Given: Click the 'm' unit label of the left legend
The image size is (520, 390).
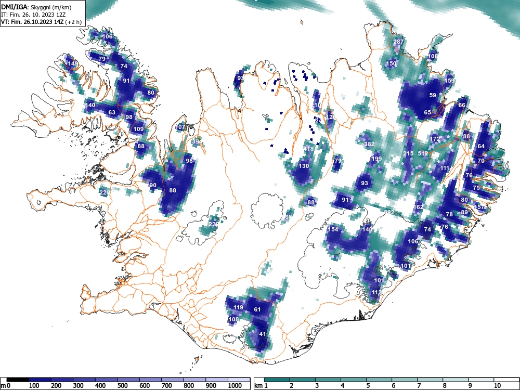Looking at the screenshot, I should (x=4, y=386).
